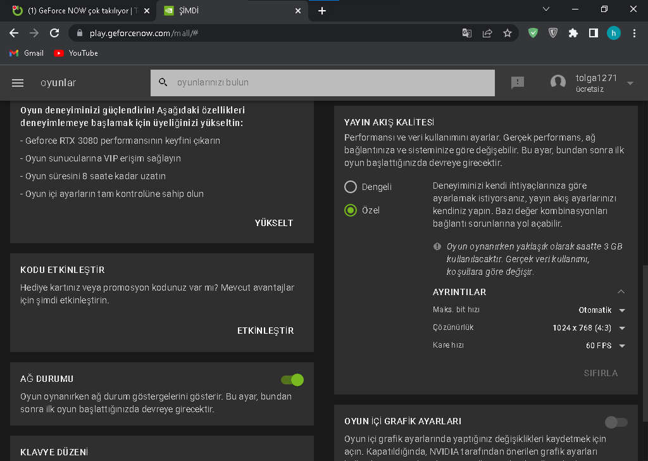Click the site padlock icon

pos(80,33)
